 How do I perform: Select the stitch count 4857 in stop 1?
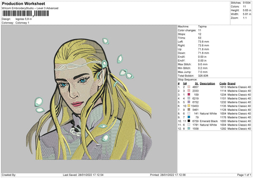click(195, 87)
